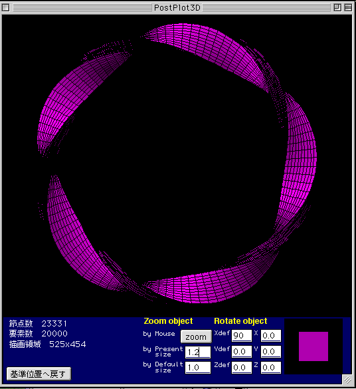Screen dimensions: 356x389
Task: Click the 基準位置へ戻す reset button
Action: (39, 374)
